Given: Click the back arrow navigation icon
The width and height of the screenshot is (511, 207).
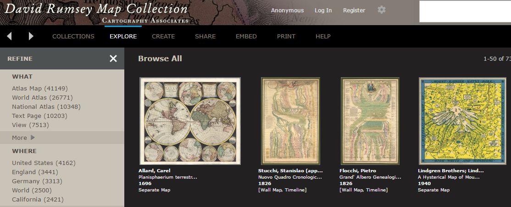Looking at the screenshot, I should pyautogui.click(x=10, y=36).
